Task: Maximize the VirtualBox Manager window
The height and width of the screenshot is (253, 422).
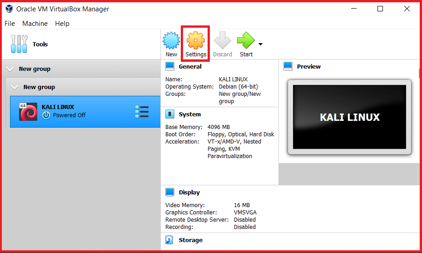Action: pyautogui.click(x=380, y=9)
